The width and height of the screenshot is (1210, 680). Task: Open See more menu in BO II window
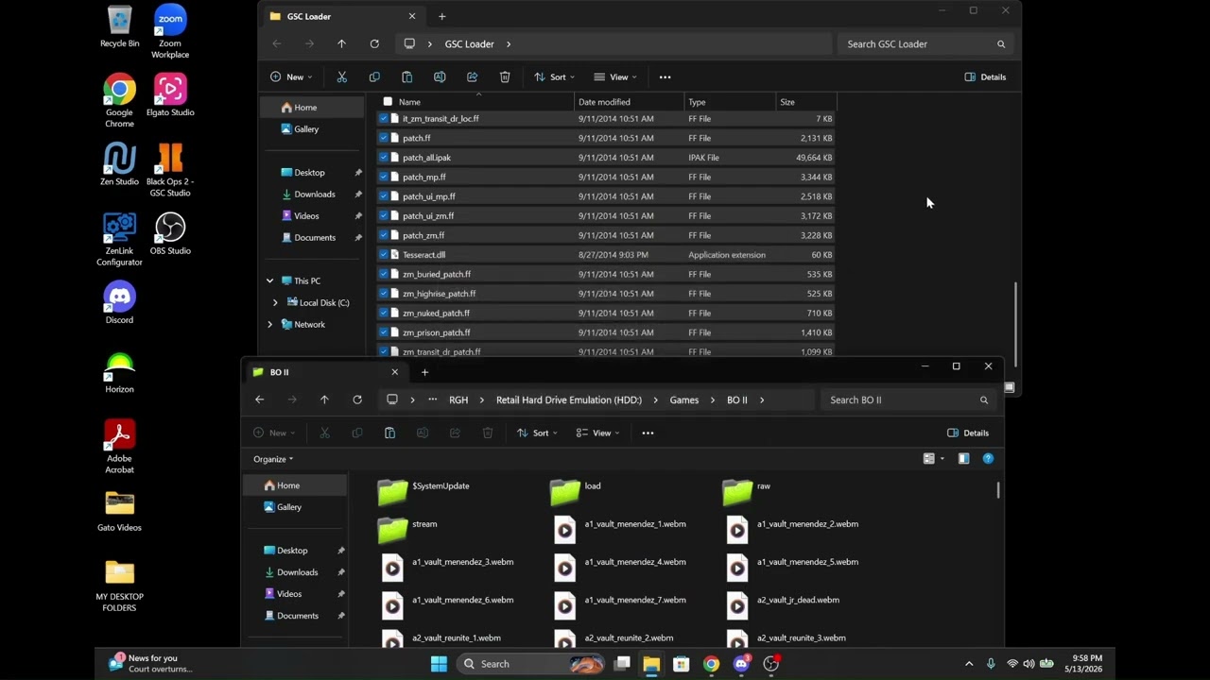(648, 433)
